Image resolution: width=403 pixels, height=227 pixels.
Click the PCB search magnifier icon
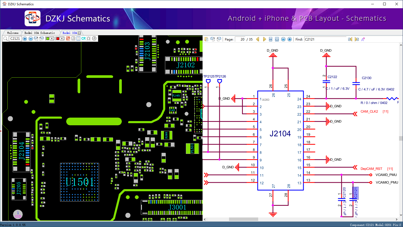[x=5, y=39]
